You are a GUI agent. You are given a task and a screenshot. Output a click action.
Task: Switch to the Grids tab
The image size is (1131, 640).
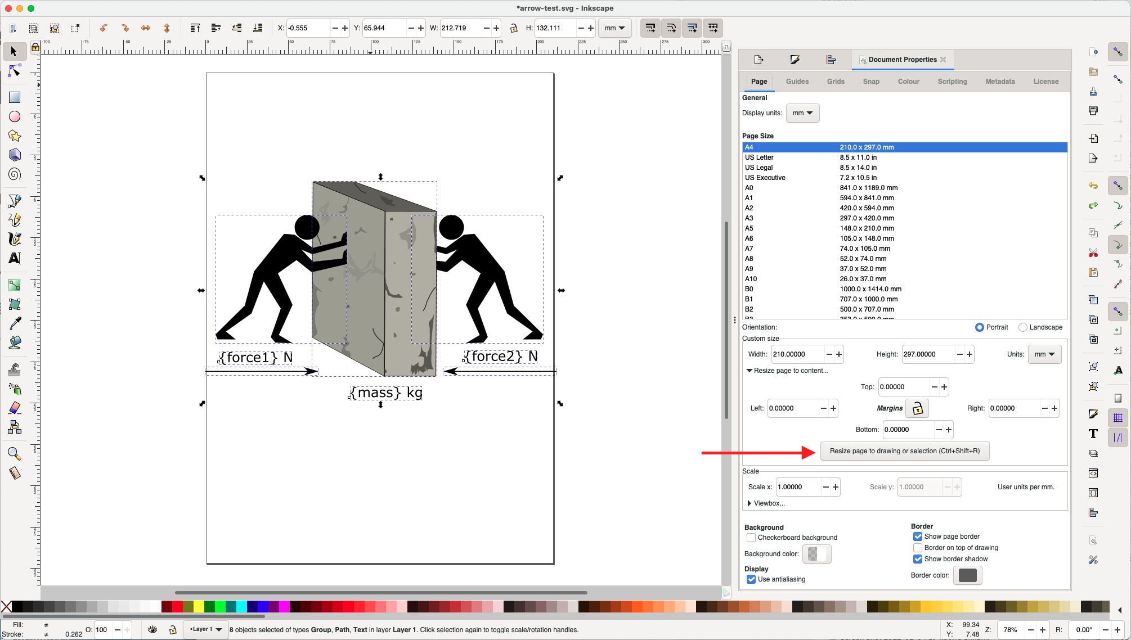(x=835, y=81)
